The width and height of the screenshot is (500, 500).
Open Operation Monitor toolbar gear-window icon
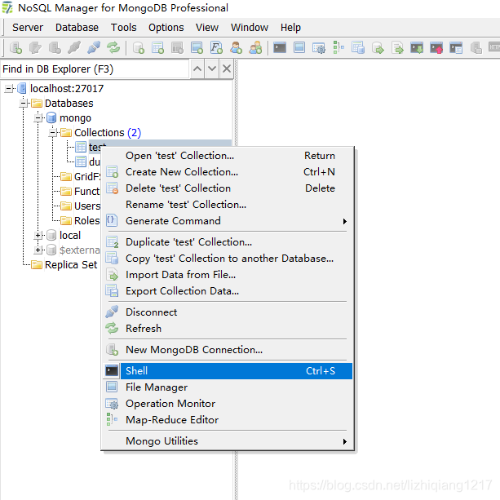319,48
